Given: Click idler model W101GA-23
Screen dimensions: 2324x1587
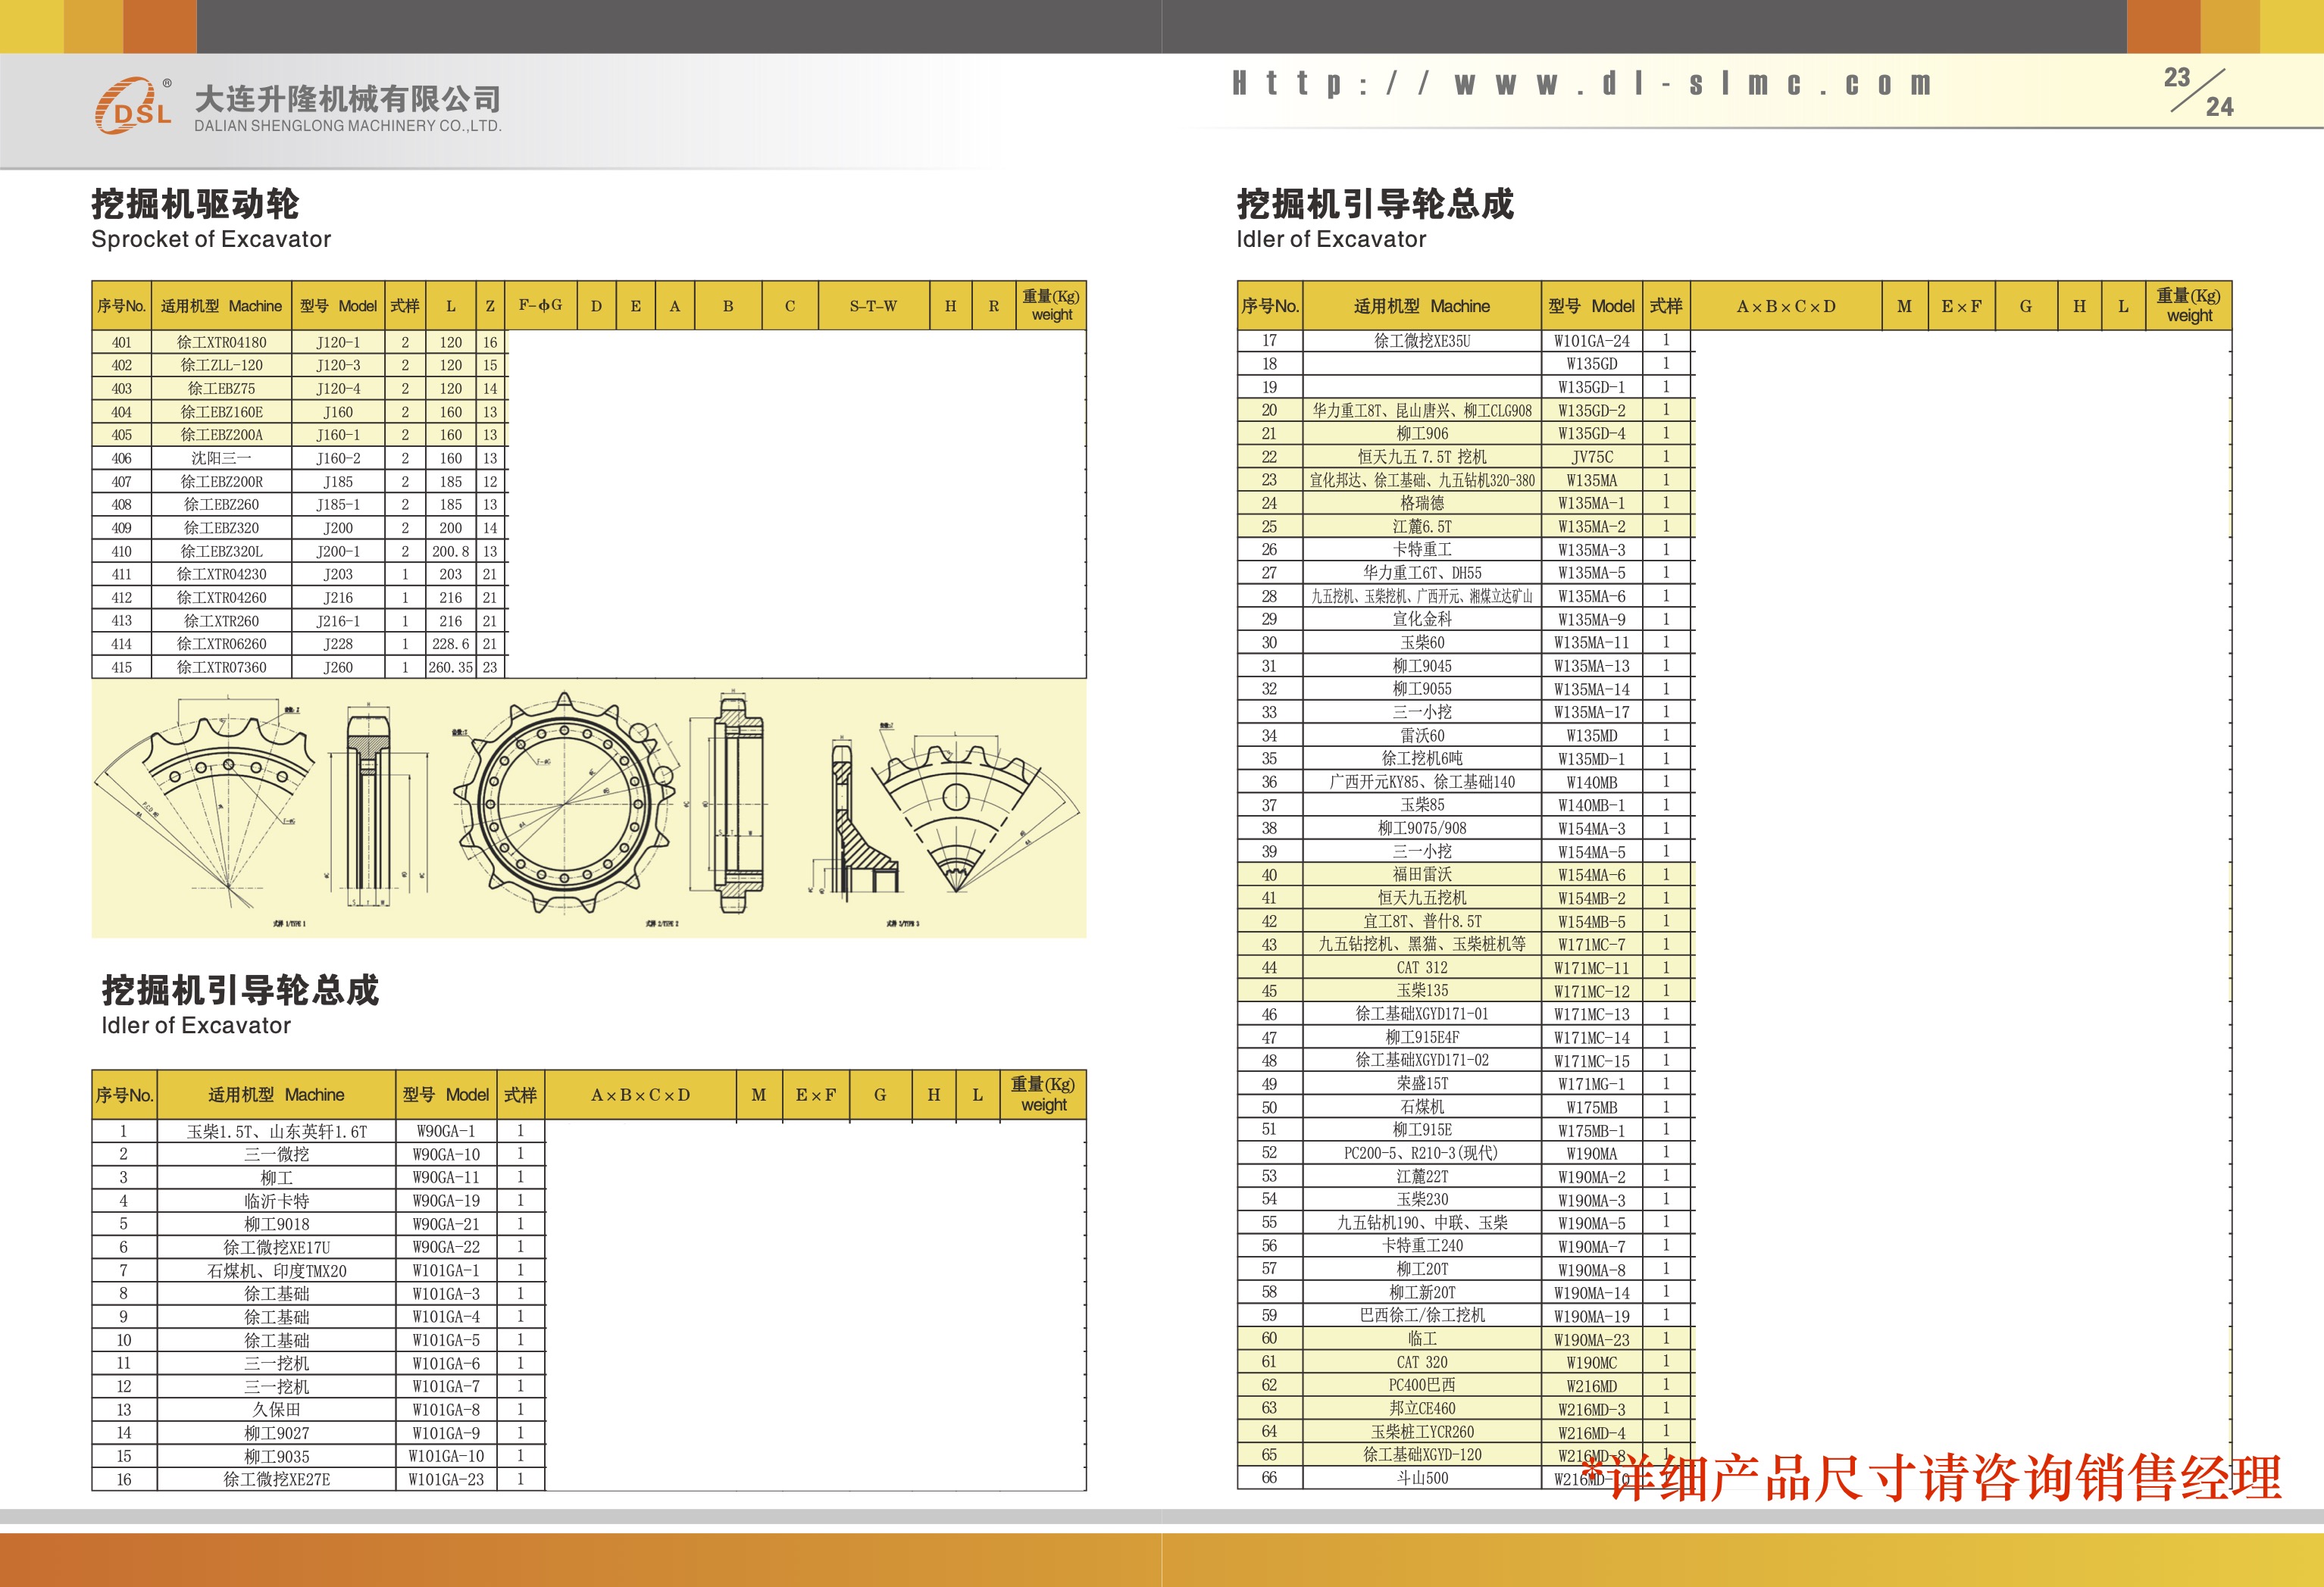Looking at the screenshot, I should click(x=446, y=1479).
